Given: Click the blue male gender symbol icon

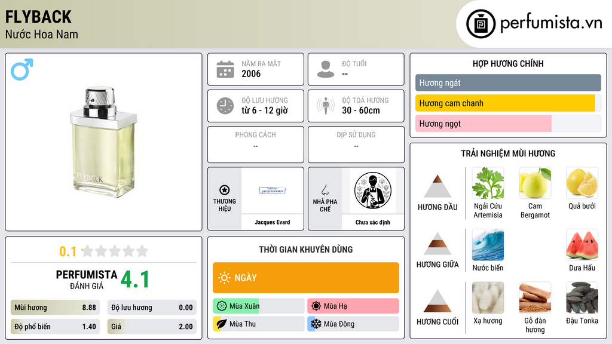Looking at the screenshot, I should 22,69.
